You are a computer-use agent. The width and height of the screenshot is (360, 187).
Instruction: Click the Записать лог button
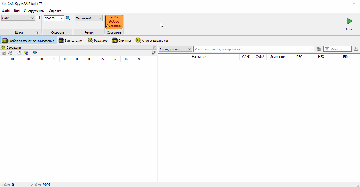(x=71, y=41)
